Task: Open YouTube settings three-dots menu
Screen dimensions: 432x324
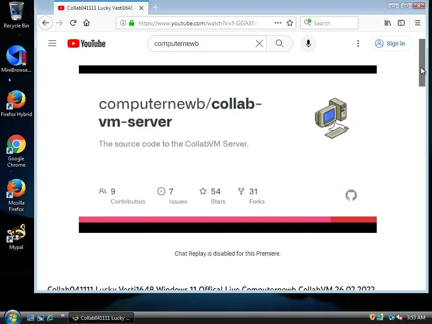Action: (358, 43)
